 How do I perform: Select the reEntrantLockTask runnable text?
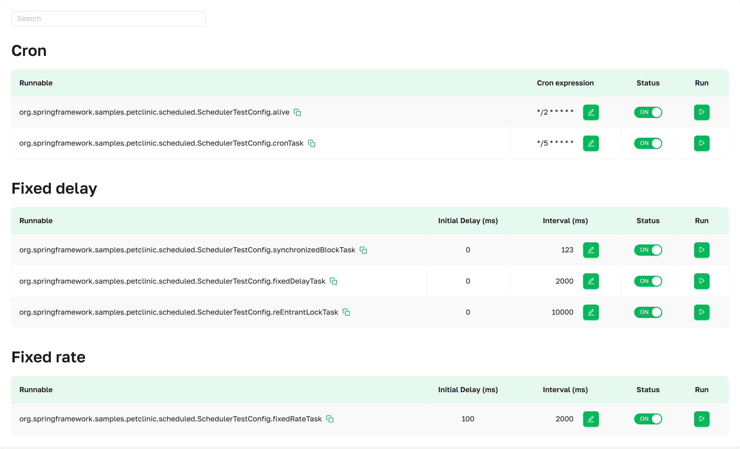pos(178,313)
